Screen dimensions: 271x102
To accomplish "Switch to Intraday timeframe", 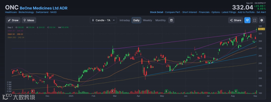I will [x=125, y=20].
